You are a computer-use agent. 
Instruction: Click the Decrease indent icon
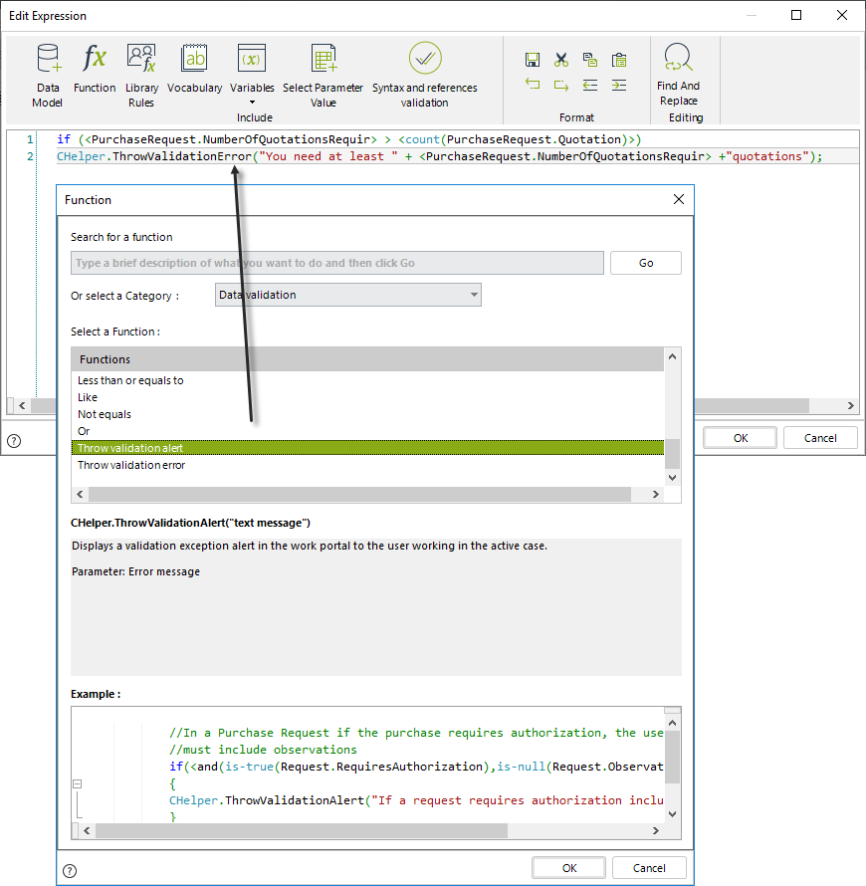(589, 85)
